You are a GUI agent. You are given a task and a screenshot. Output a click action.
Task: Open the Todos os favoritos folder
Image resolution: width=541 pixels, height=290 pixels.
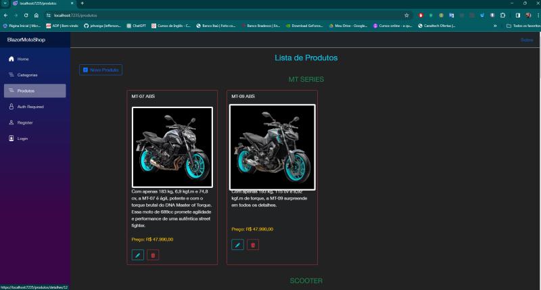coord(523,26)
